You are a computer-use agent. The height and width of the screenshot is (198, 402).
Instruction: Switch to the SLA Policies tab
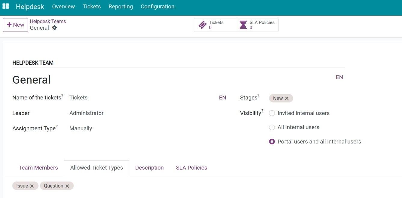pyautogui.click(x=192, y=168)
